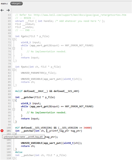Image resolution: width=132 pixels, height=160 pixels.
Task: Collapse the while block at line 74
Action: click(14, 48)
